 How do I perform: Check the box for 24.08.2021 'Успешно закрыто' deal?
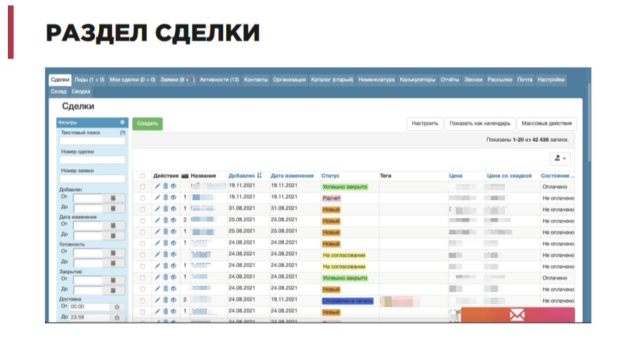(142, 278)
